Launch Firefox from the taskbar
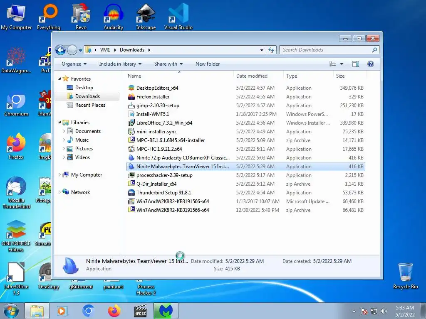Screen dimensions: 426x319 pos(114,311)
